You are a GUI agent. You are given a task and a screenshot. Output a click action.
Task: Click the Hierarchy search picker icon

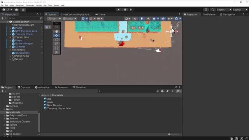tap(41, 18)
